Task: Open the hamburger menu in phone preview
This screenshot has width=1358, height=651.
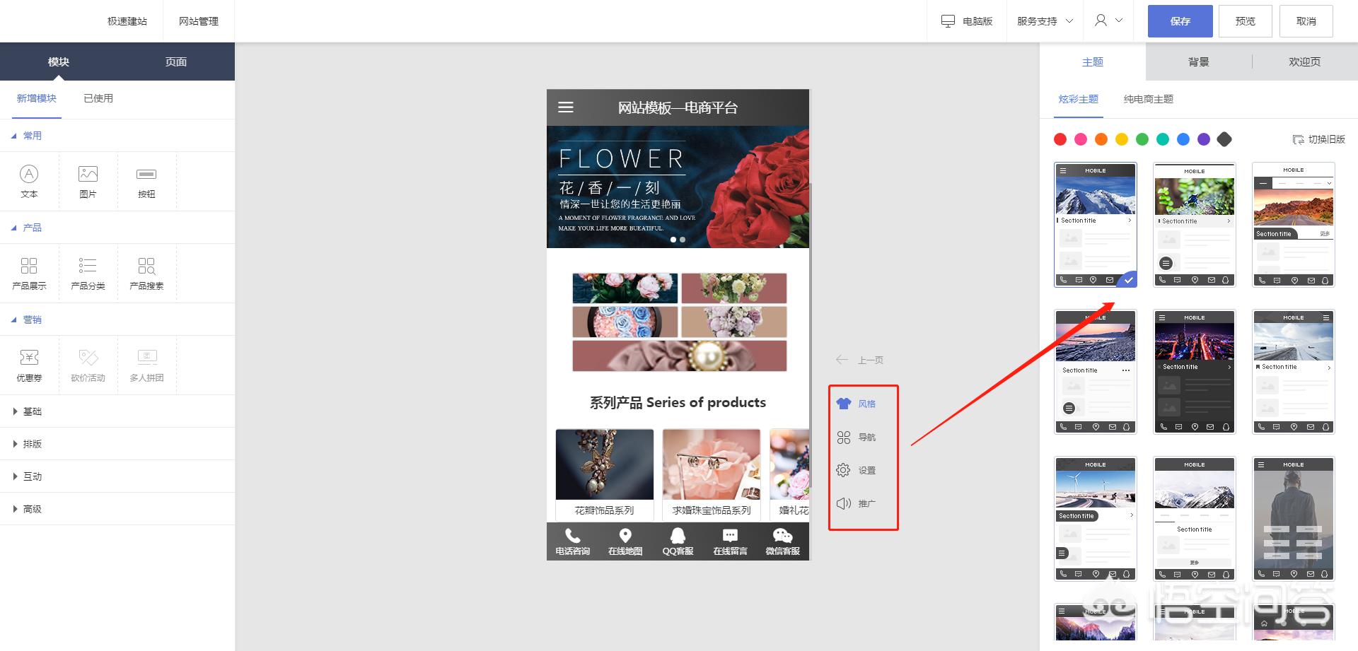Action: [566, 107]
